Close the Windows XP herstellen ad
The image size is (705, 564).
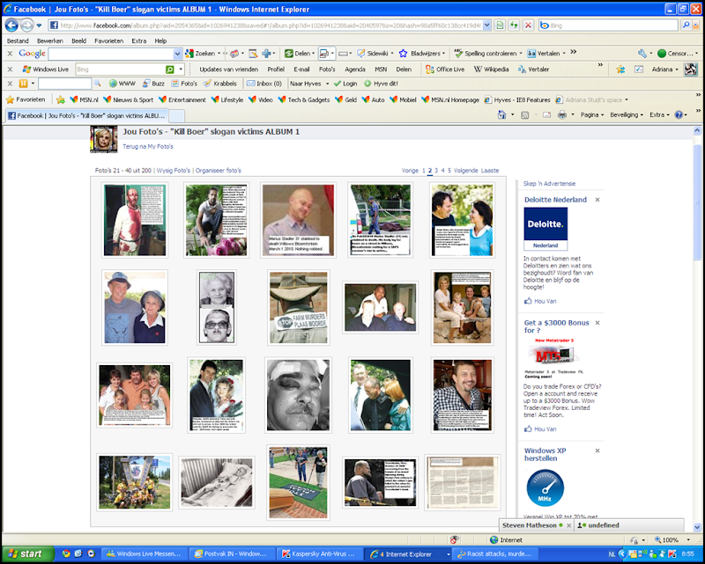click(x=597, y=450)
